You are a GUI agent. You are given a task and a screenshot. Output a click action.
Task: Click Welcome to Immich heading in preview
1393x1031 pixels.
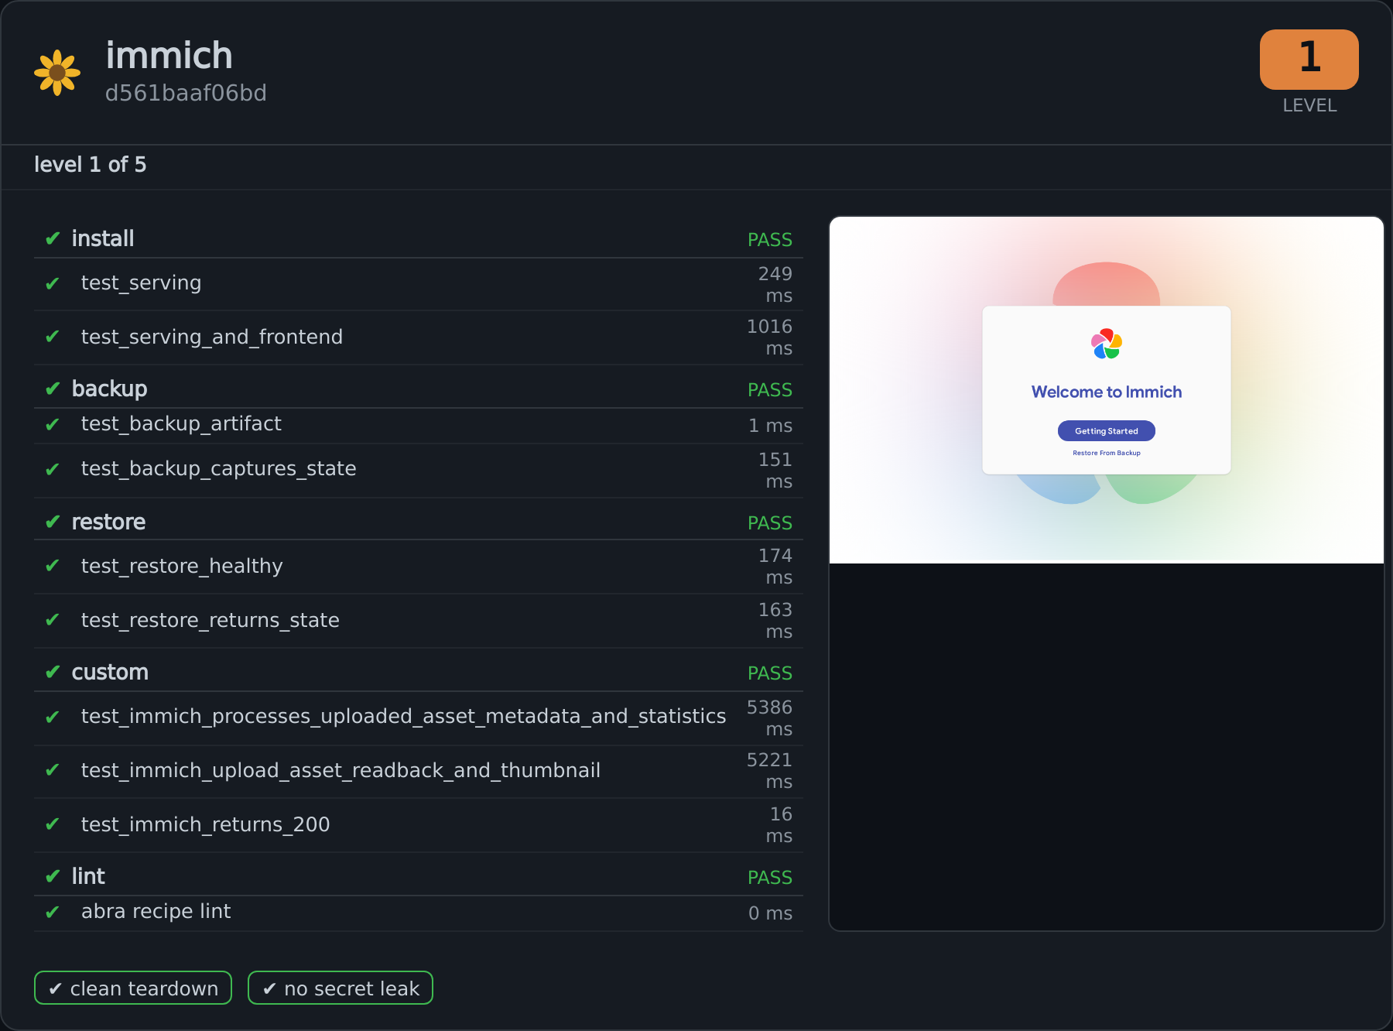tap(1107, 392)
